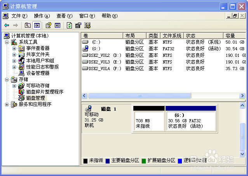The height and width of the screenshot is (176, 248).
Task: Click the (C:) volume drive icon
Action: click(x=85, y=42)
